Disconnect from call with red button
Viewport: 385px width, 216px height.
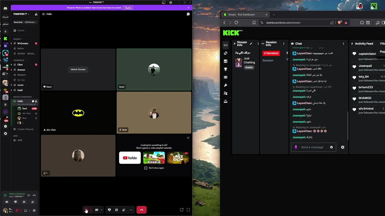coord(141,210)
